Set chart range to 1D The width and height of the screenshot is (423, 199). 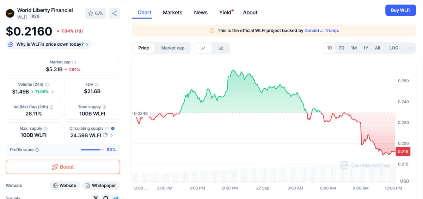coord(330,48)
